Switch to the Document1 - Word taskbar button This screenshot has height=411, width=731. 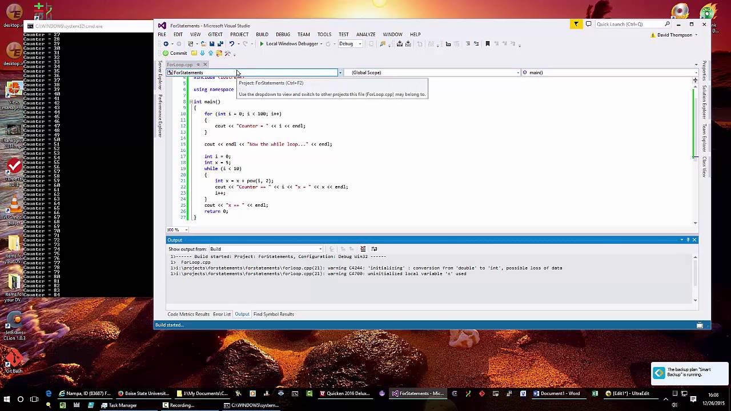click(557, 393)
